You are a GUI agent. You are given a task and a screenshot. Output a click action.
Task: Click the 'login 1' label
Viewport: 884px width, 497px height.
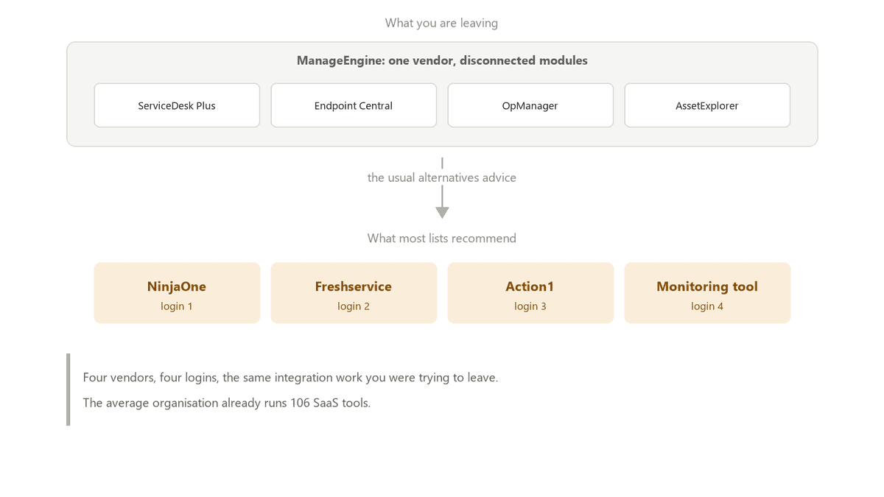coord(177,306)
